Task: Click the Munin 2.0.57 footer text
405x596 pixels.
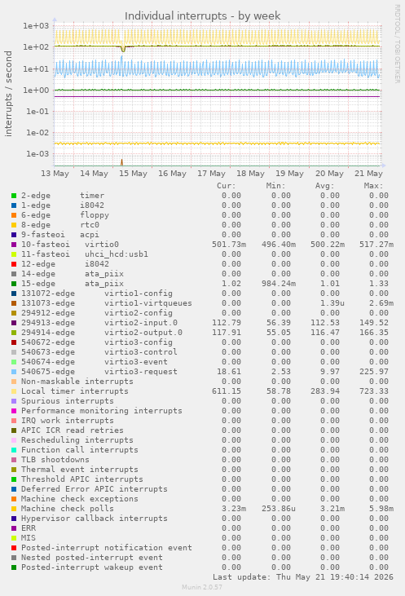Action: coord(202,587)
